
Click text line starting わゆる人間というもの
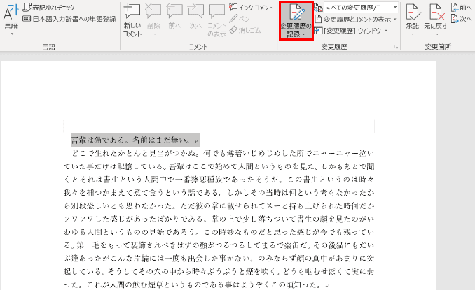click(x=219, y=232)
